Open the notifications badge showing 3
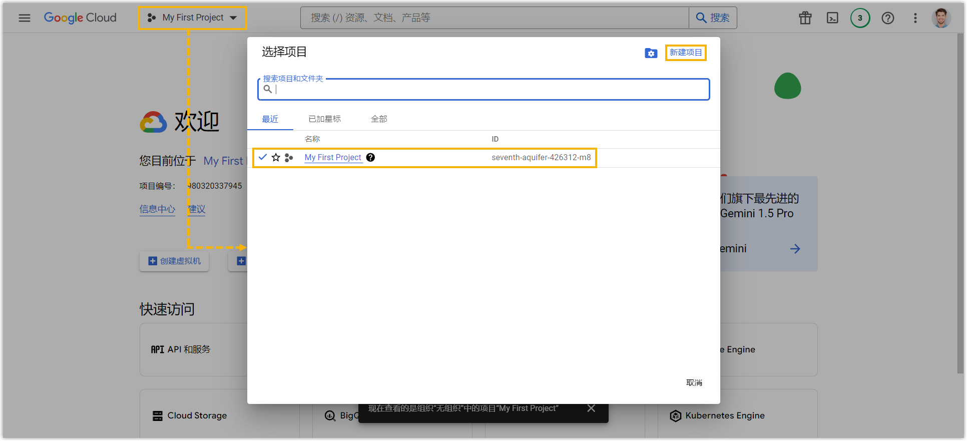Image resolution: width=967 pixels, height=441 pixels. pos(860,18)
